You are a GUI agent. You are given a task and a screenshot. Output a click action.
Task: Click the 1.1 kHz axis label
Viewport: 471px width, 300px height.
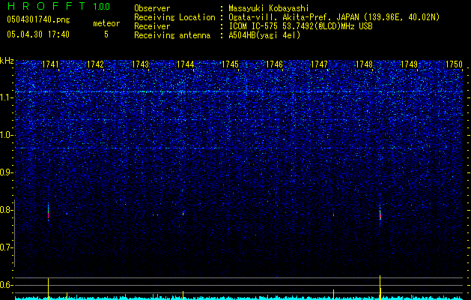7,97
